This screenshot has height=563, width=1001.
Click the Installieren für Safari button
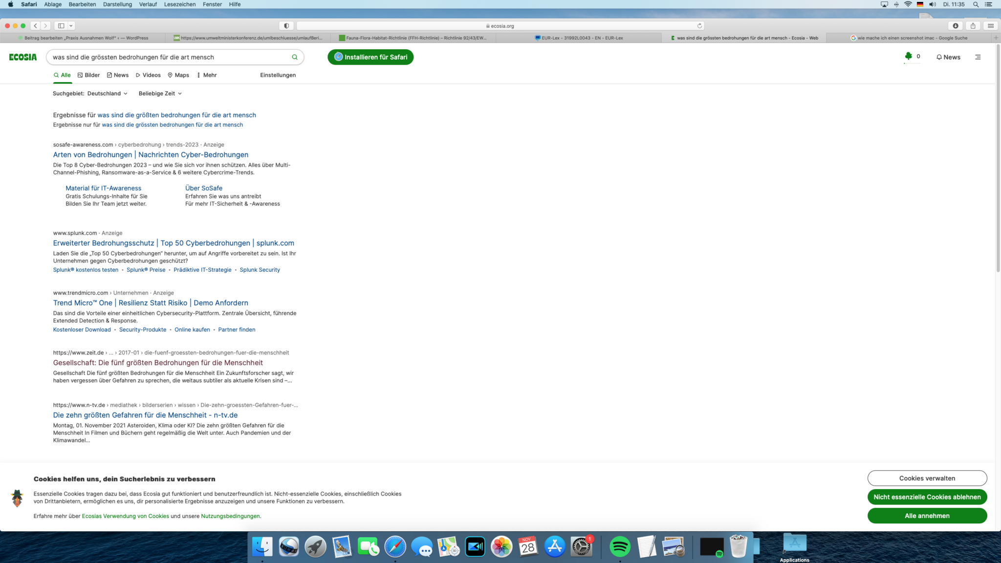pyautogui.click(x=370, y=57)
